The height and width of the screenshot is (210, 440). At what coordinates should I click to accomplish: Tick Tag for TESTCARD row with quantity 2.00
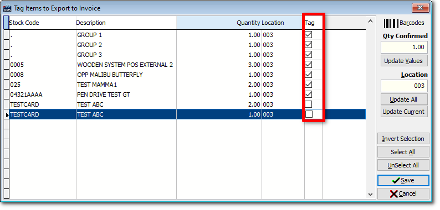coord(309,104)
